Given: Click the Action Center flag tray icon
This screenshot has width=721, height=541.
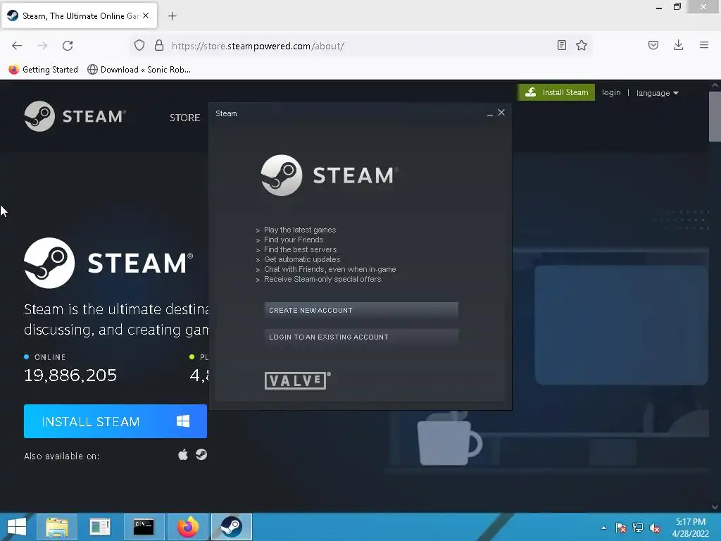Looking at the screenshot, I should pos(621,528).
